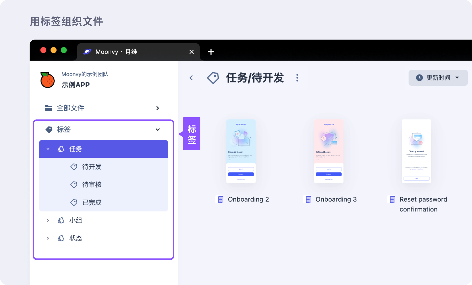Click the Moonvy planet icon in tab
The image size is (472, 285).
[87, 52]
